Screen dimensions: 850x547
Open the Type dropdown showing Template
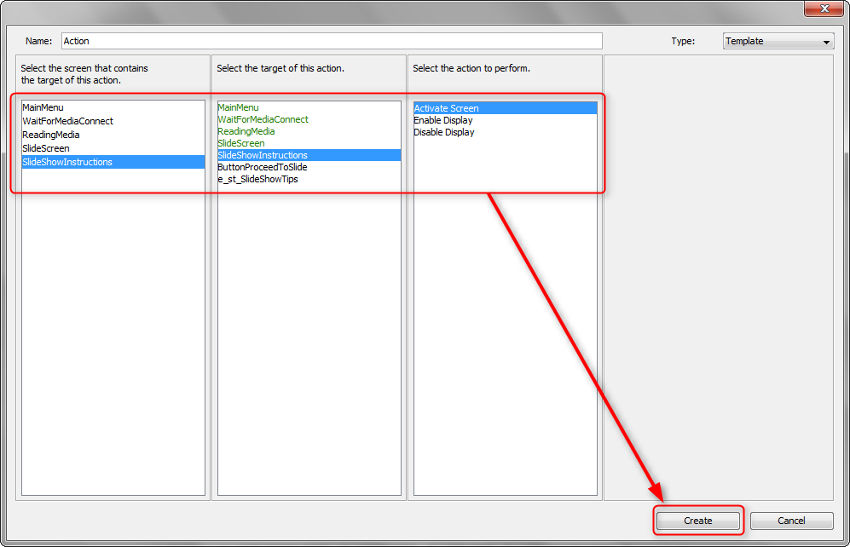(778, 41)
